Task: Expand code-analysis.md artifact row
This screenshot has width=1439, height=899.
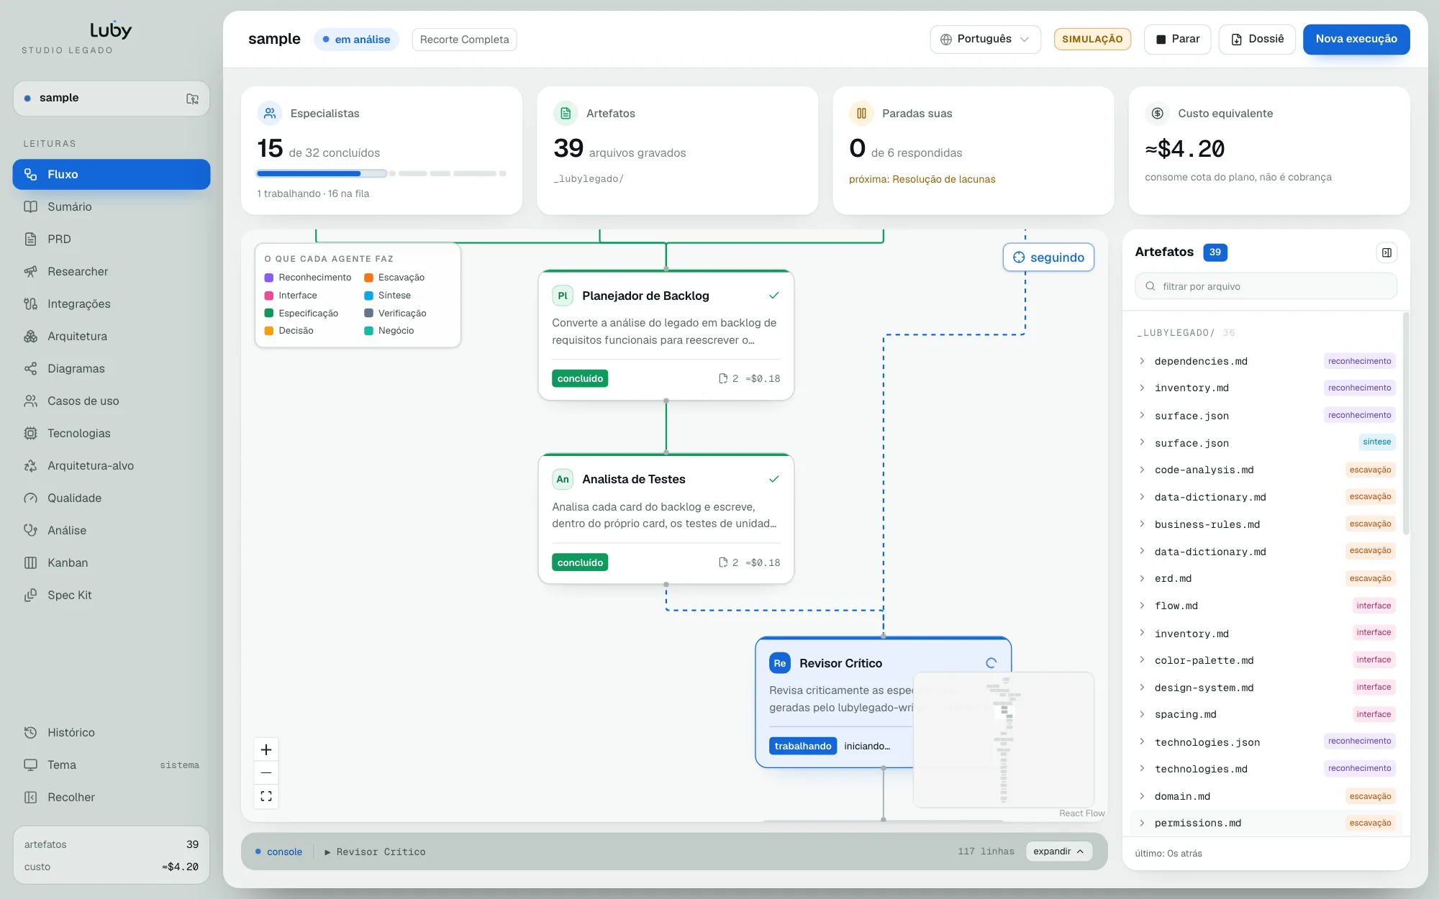Action: click(1142, 470)
